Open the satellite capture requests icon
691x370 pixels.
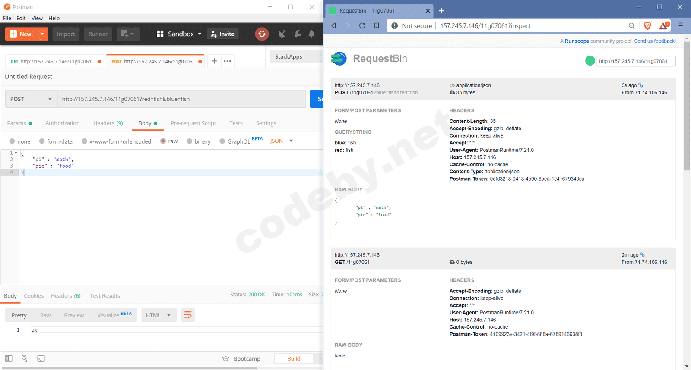(x=282, y=34)
